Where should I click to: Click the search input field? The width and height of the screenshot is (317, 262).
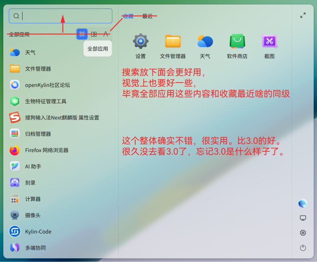[x=61, y=16]
